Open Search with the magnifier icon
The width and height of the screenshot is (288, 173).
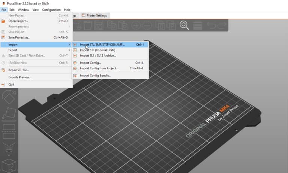pyautogui.click(x=184, y=25)
